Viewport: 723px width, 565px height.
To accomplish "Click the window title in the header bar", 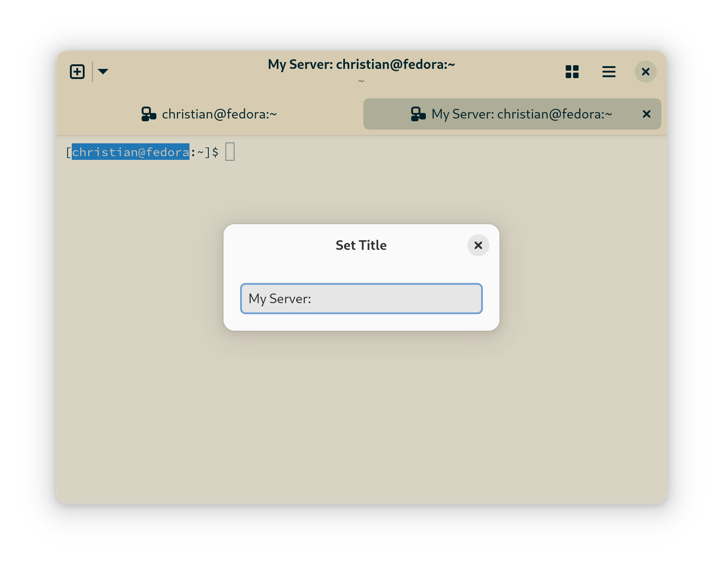I will click(361, 65).
